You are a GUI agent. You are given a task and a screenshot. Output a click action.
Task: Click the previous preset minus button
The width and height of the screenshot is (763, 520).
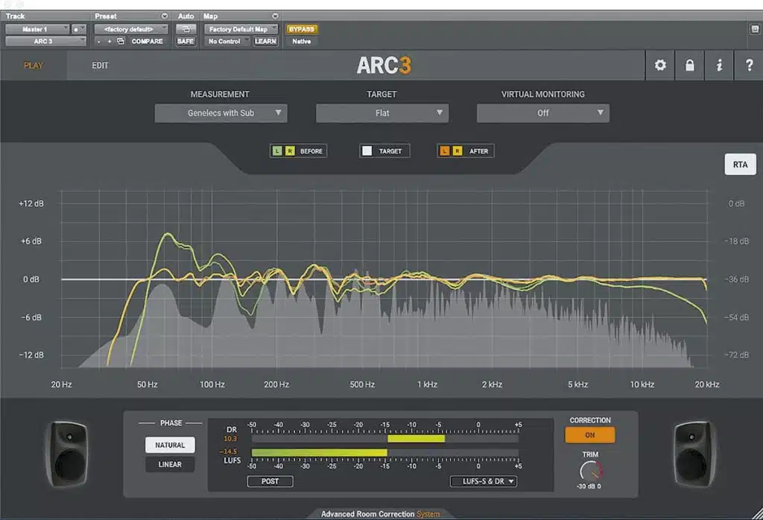pyautogui.click(x=99, y=42)
